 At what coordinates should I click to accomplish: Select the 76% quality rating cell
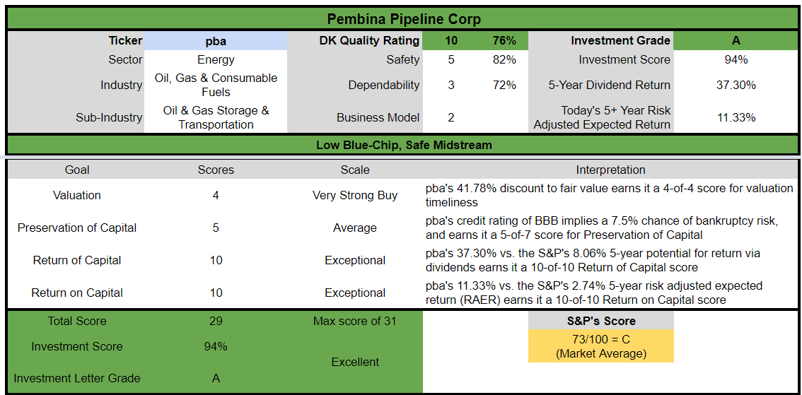[x=504, y=40]
